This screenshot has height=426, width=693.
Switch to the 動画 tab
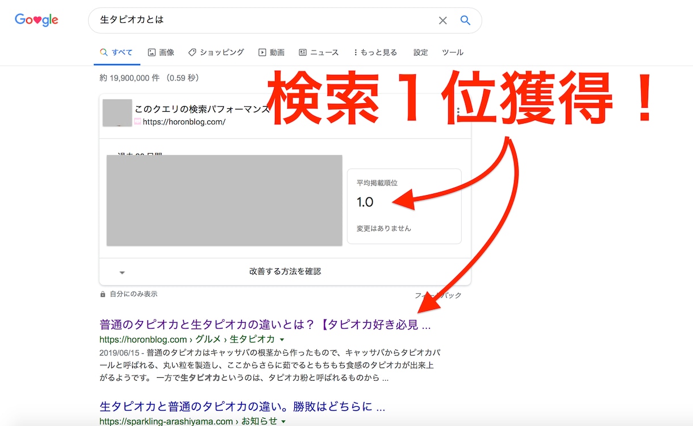[272, 52]
